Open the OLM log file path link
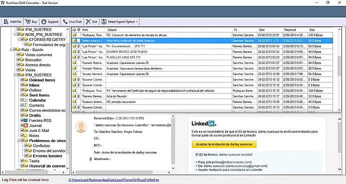The image size is (346, 184). coord(114,180)
